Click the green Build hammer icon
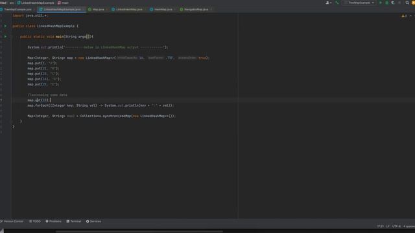The width and height of the screenshot is (415, 233). (x=337, y=3)
